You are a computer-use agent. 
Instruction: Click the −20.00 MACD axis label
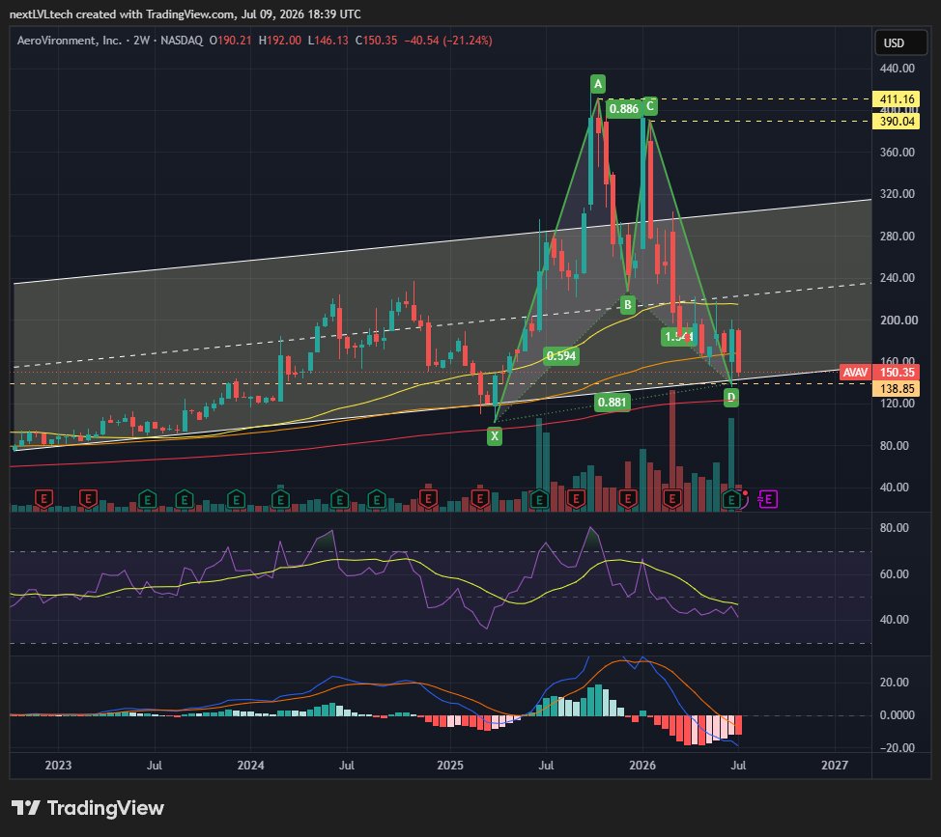[x=896, y=747]
